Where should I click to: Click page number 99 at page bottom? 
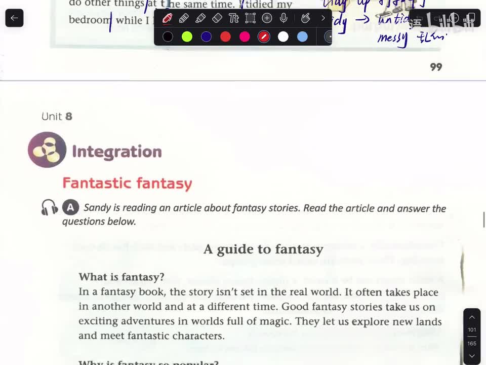tap(436, 67)
